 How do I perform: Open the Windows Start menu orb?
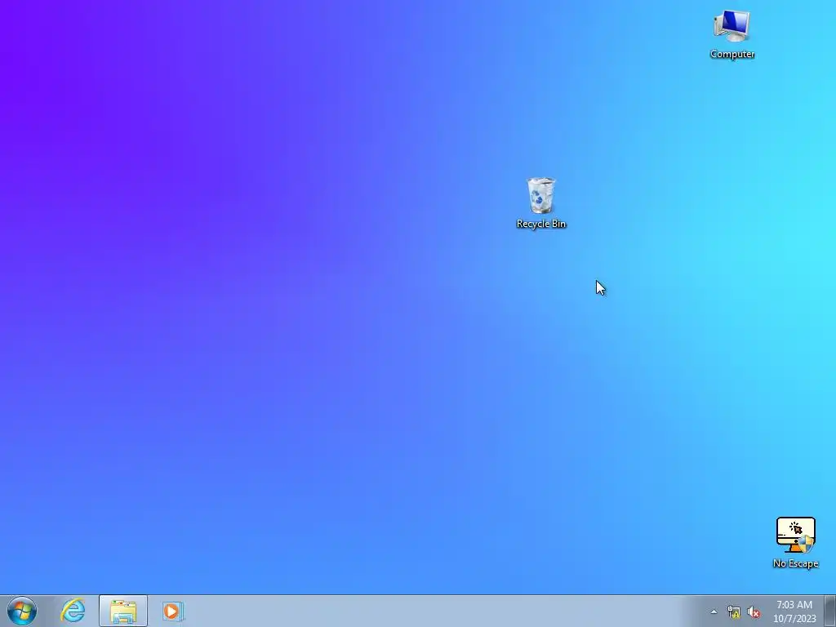(x=22, y=611)
